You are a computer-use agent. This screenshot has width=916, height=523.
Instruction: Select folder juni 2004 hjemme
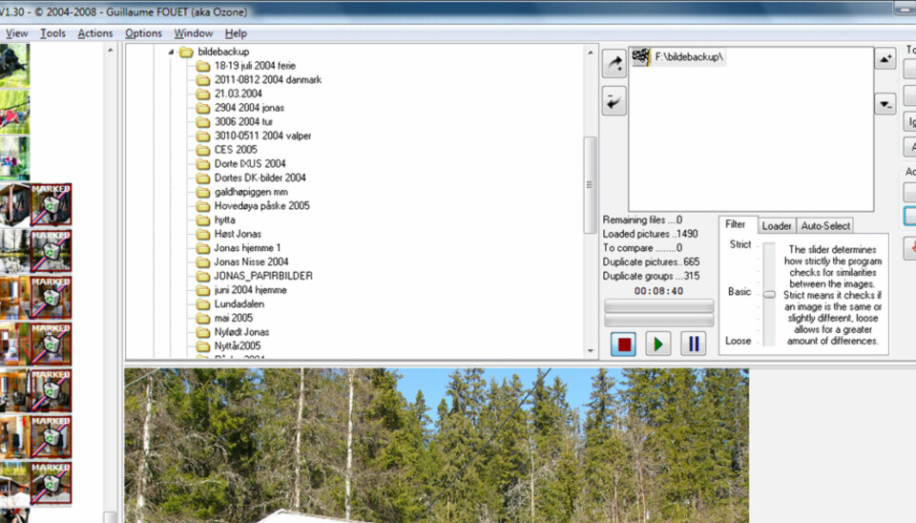click(x=250, y=290)
